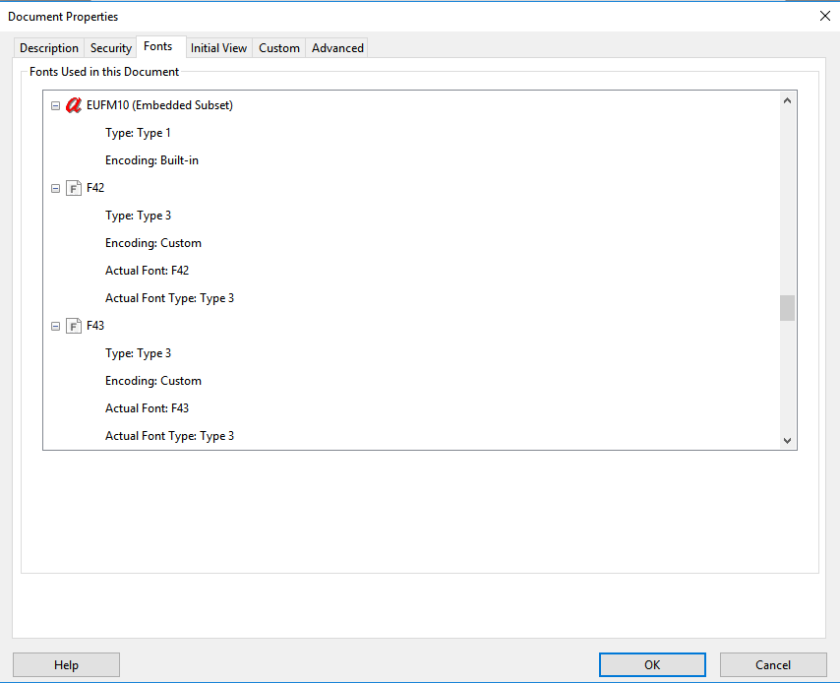This screenshot has height=683, width=840.
Task: Click the Help button
Action: [x=66, y=664]
